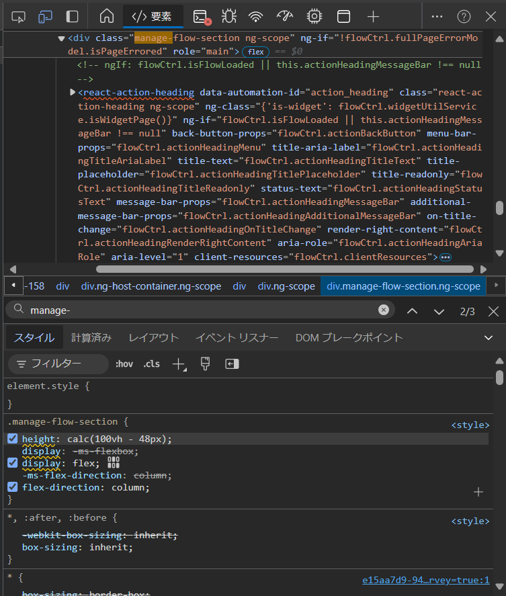Screen dimensions: 506x596
Task: Open the Console tool with error badge
Action: pos(202,17)
